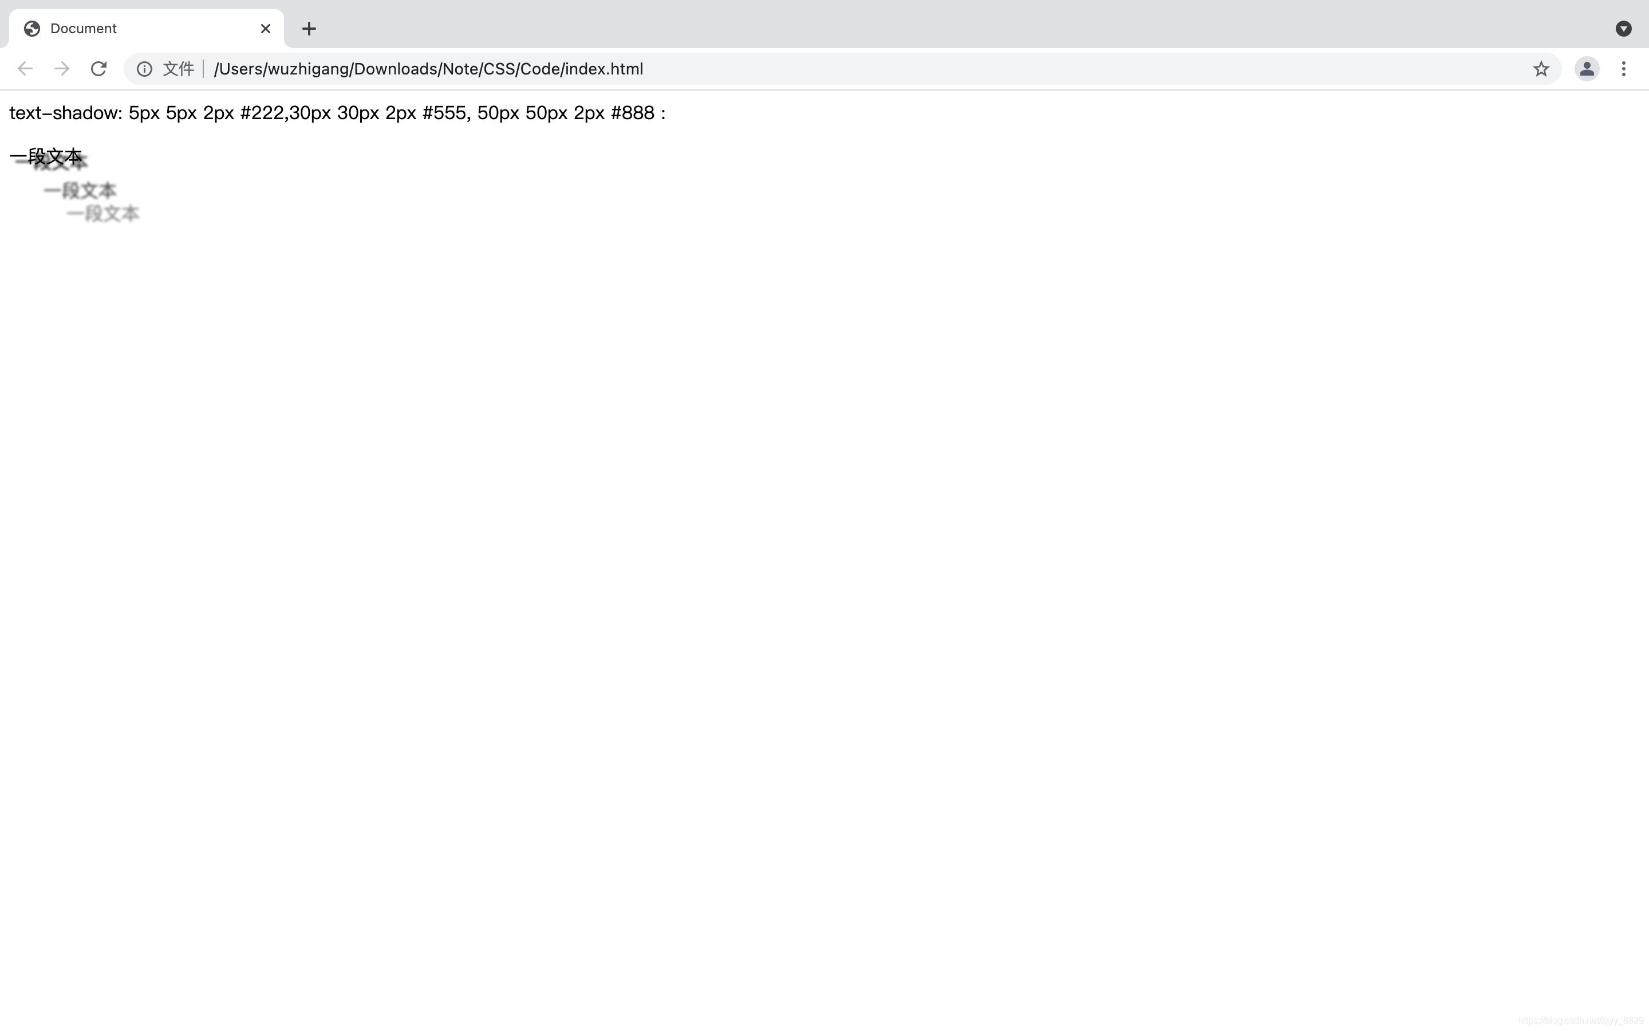Click the forward navigation arrow

tap(62, 69)
